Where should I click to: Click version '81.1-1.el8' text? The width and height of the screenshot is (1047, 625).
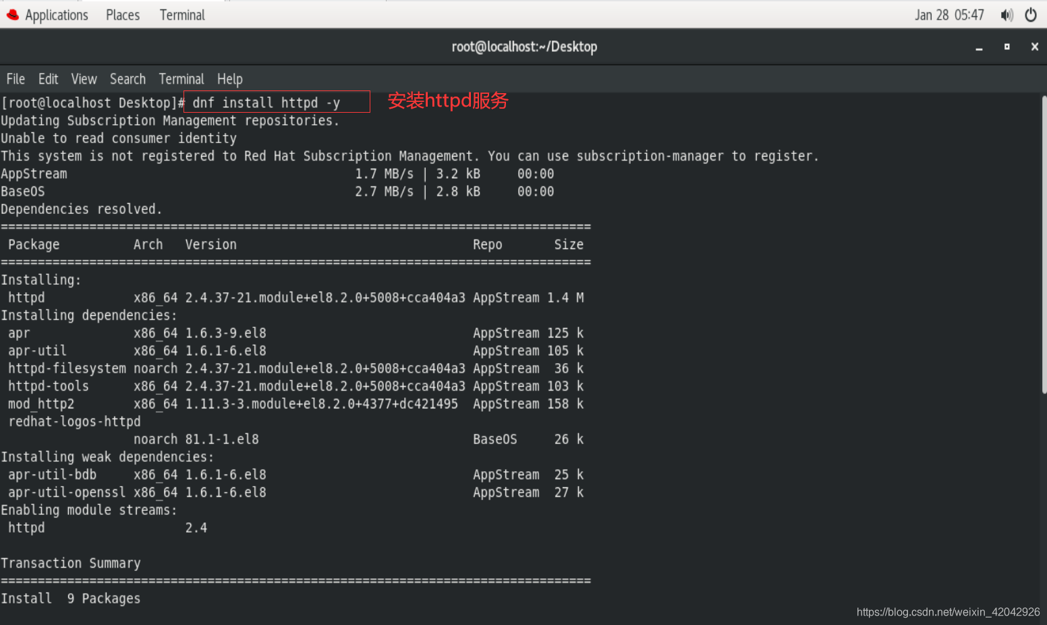tap(222, 439)
